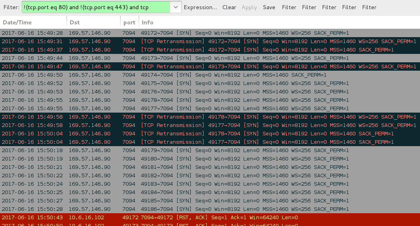Select the 15:49:28 SYN packet row

[210, 33]
